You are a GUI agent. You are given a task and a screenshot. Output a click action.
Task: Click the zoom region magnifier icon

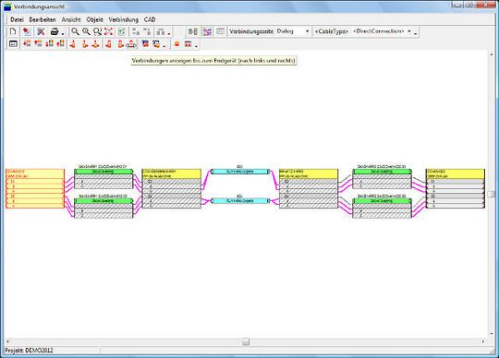pyautogui.click(x=97, y=31)
